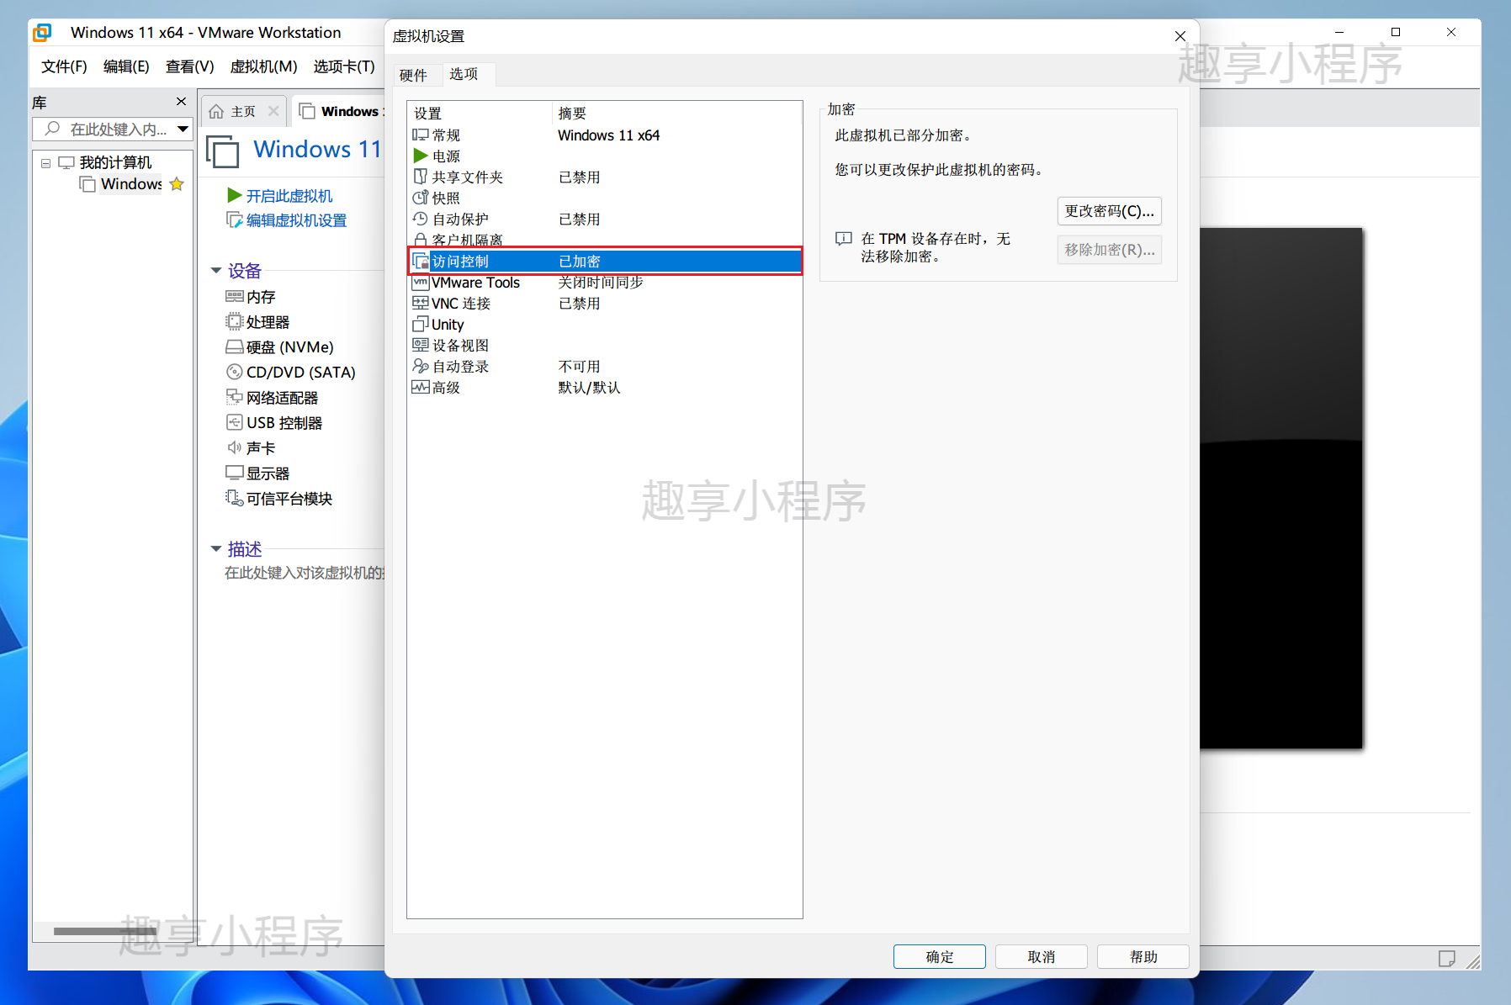Click the VMware Tools vm icon
The width and height of the screenshot is (1511, 1005).
tap(421, 282)
